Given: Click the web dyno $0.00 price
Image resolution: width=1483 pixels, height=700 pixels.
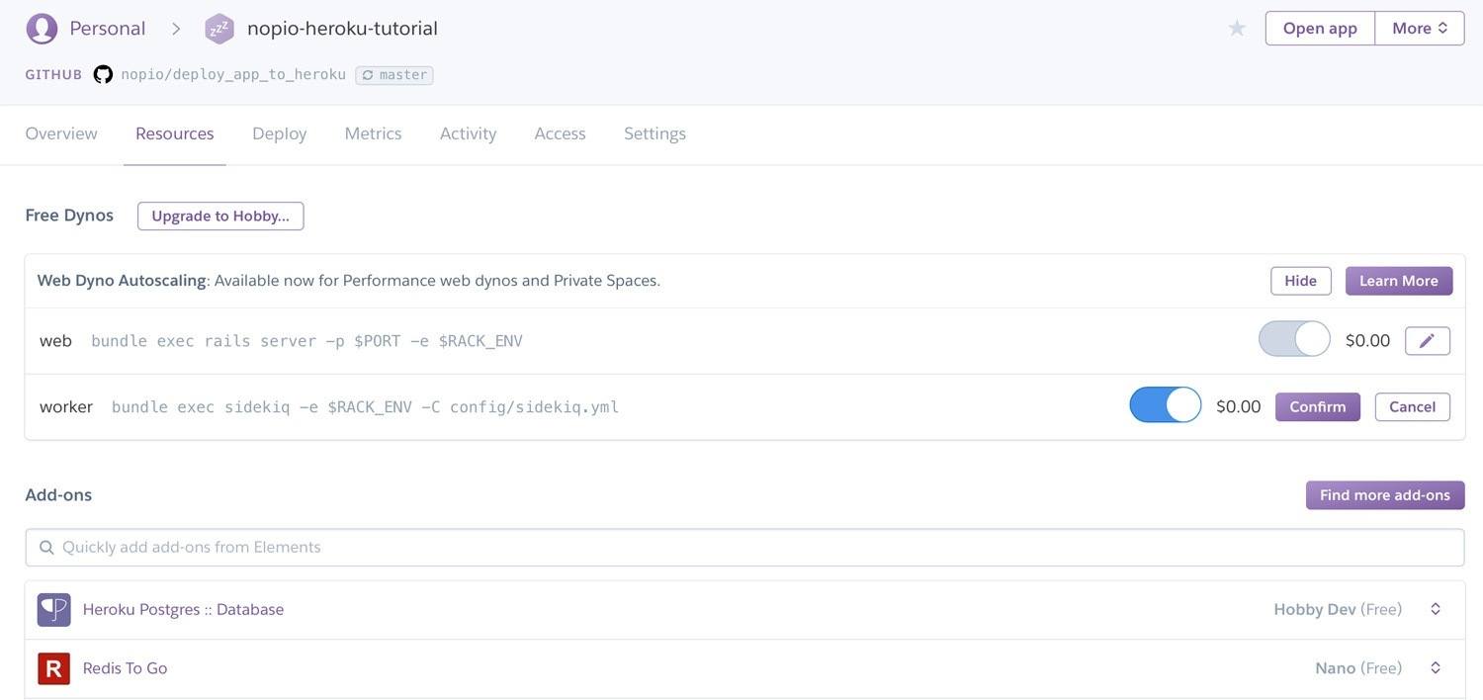Looking at the screenshot, I should (1367, 341).
